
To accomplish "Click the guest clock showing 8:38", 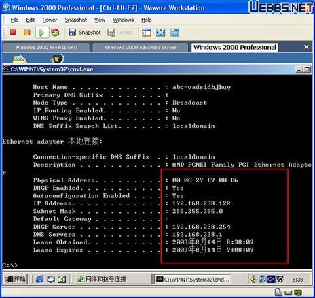I will [297, 280].
